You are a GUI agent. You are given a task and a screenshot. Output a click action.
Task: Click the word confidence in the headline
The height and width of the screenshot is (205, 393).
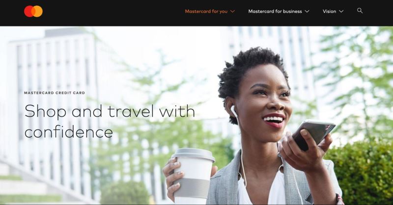(69, 132)
